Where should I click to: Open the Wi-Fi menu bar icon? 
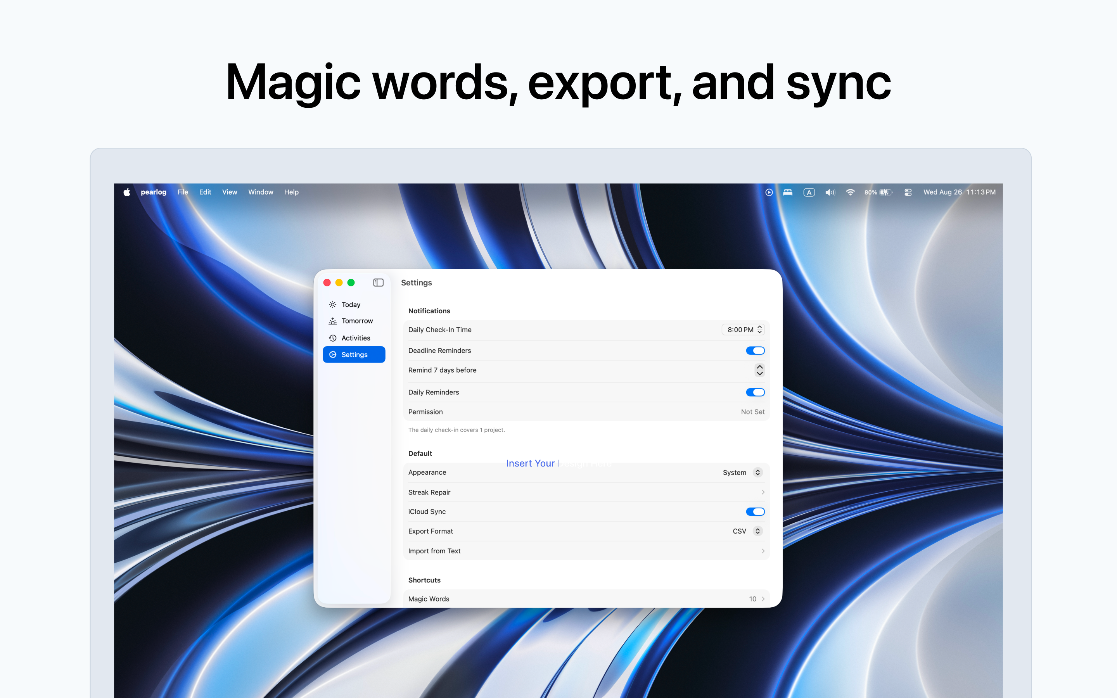(850, 192)
